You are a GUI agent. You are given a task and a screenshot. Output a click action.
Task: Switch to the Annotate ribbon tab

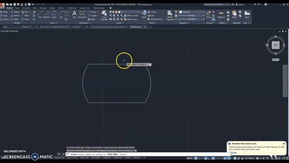[26, 8]
